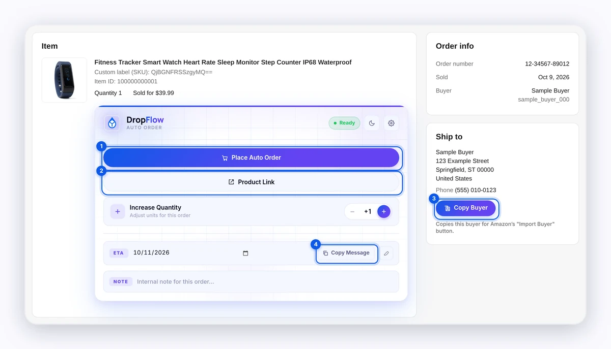Click the buyer username sample_buyer_000
611x349 pixels.
tap(543, 100)
